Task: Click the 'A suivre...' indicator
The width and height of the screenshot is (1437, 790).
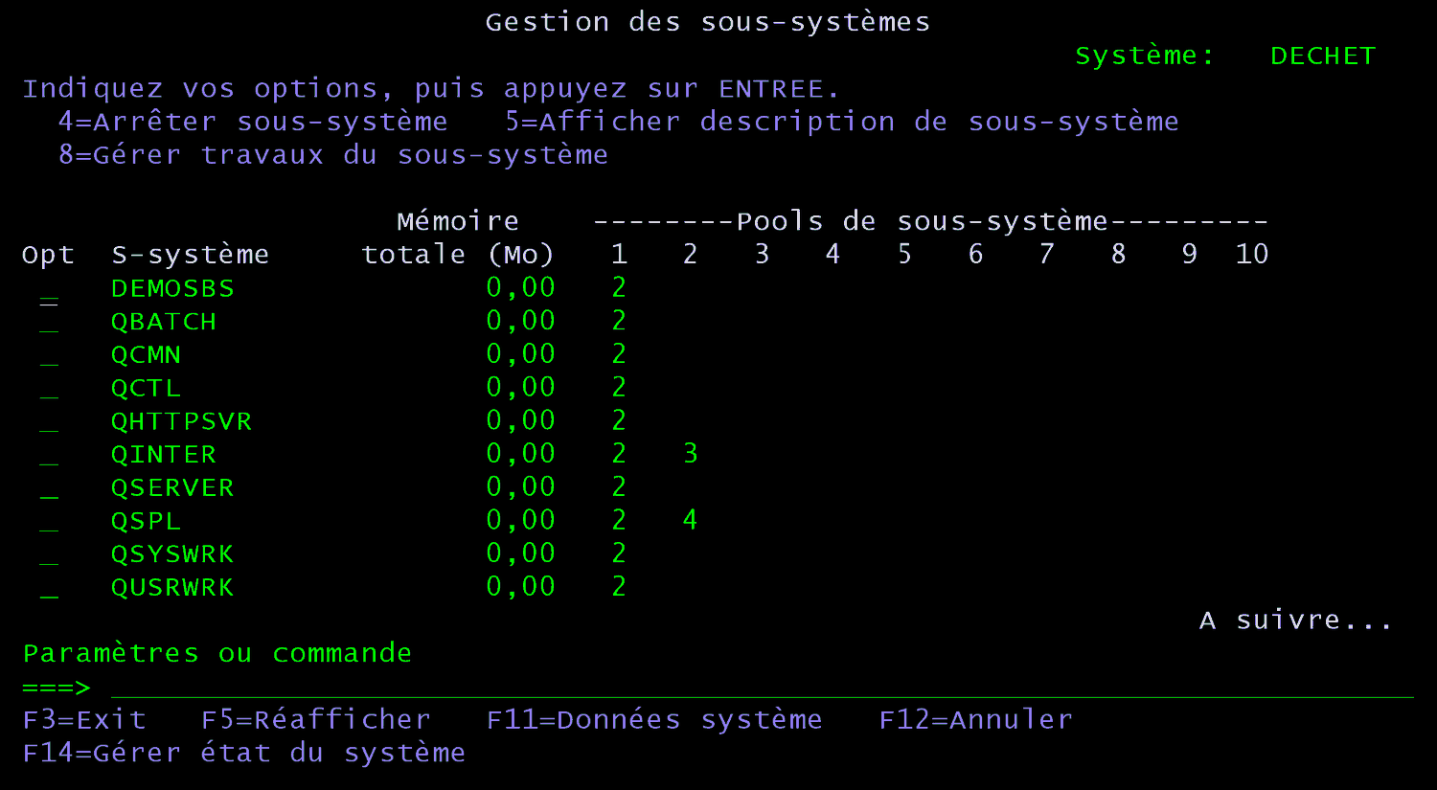Action: point(1295,620)
